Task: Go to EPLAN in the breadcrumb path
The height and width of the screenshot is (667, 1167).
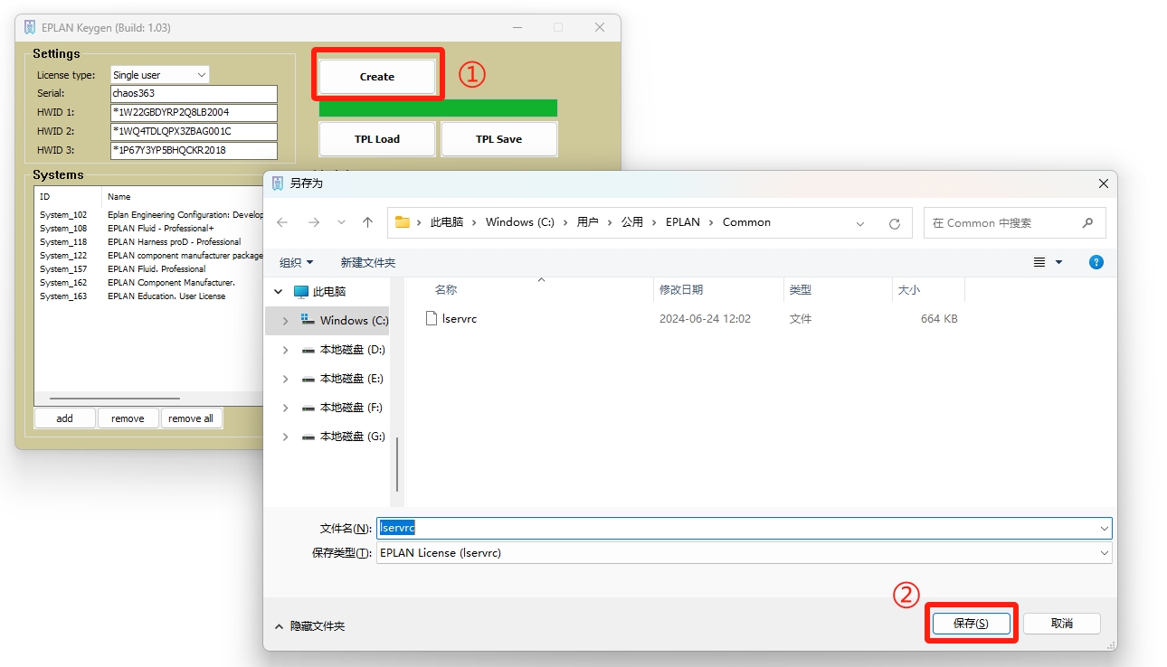Action: pyautogui.click(x=682, y=222)
